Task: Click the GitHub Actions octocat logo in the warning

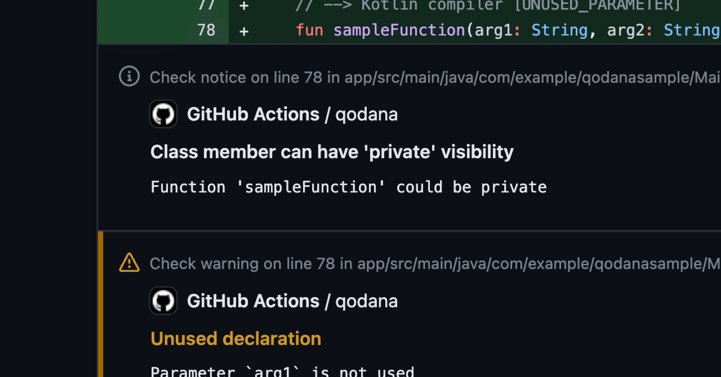Action: (163, 300)
